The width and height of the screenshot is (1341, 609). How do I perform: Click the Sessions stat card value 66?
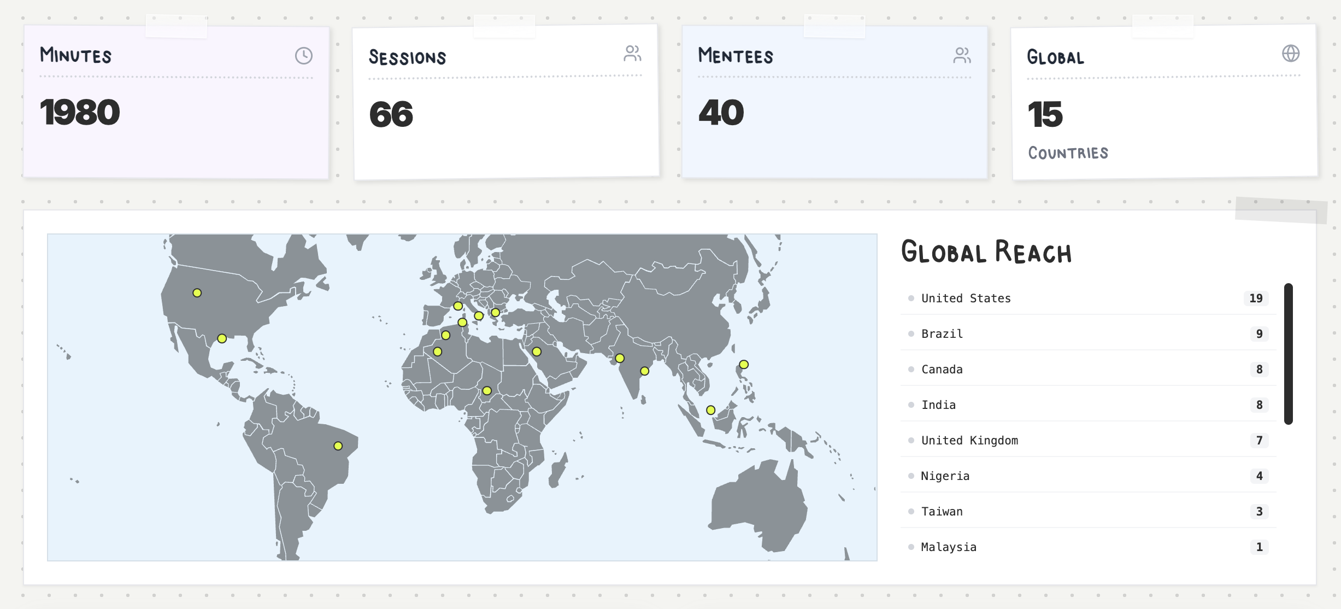391,115
